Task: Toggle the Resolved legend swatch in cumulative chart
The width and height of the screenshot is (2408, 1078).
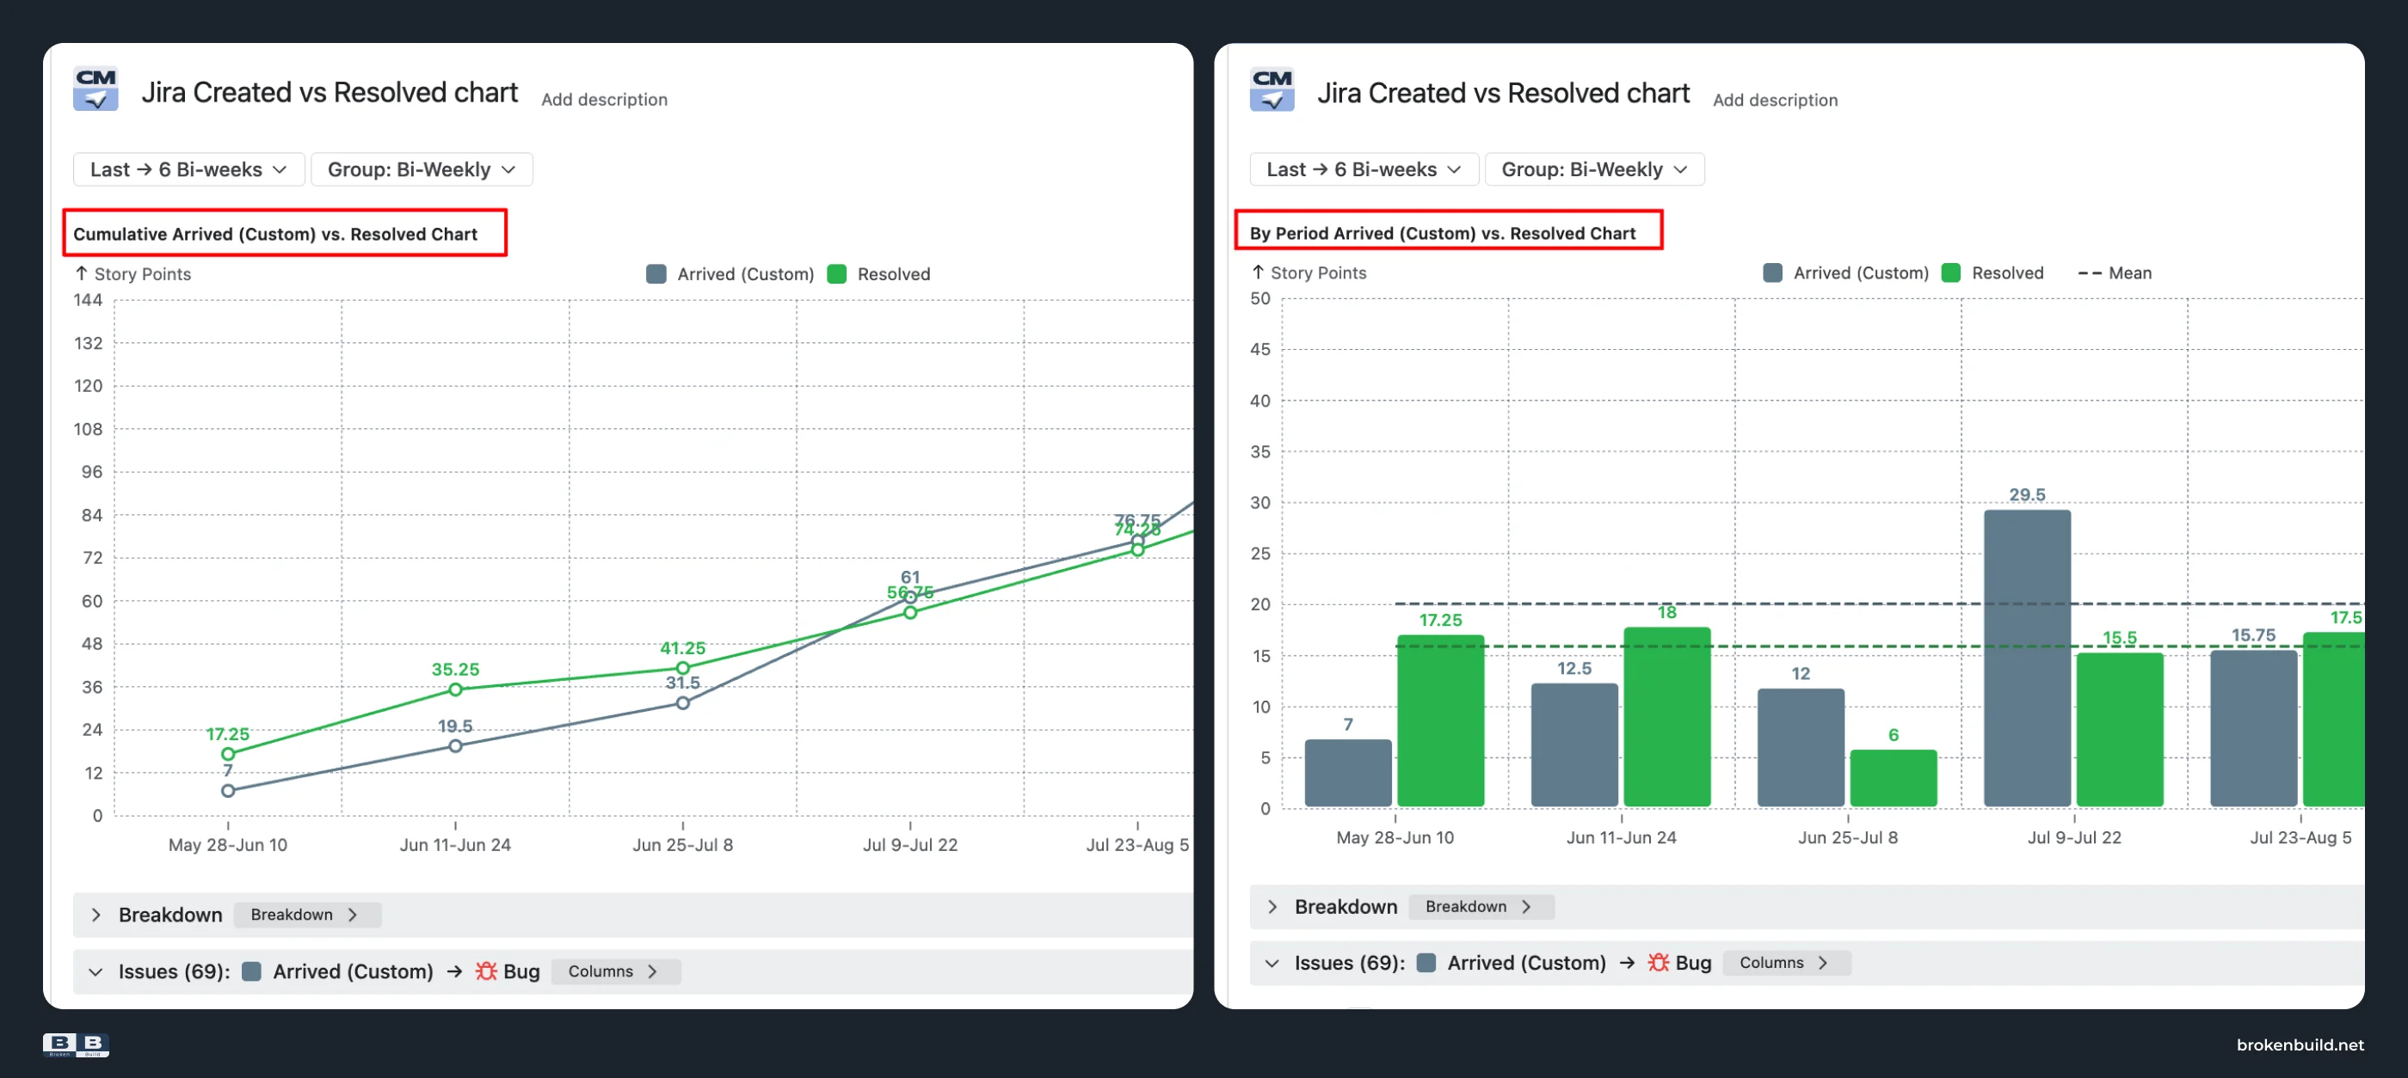Action: [836, 273]
